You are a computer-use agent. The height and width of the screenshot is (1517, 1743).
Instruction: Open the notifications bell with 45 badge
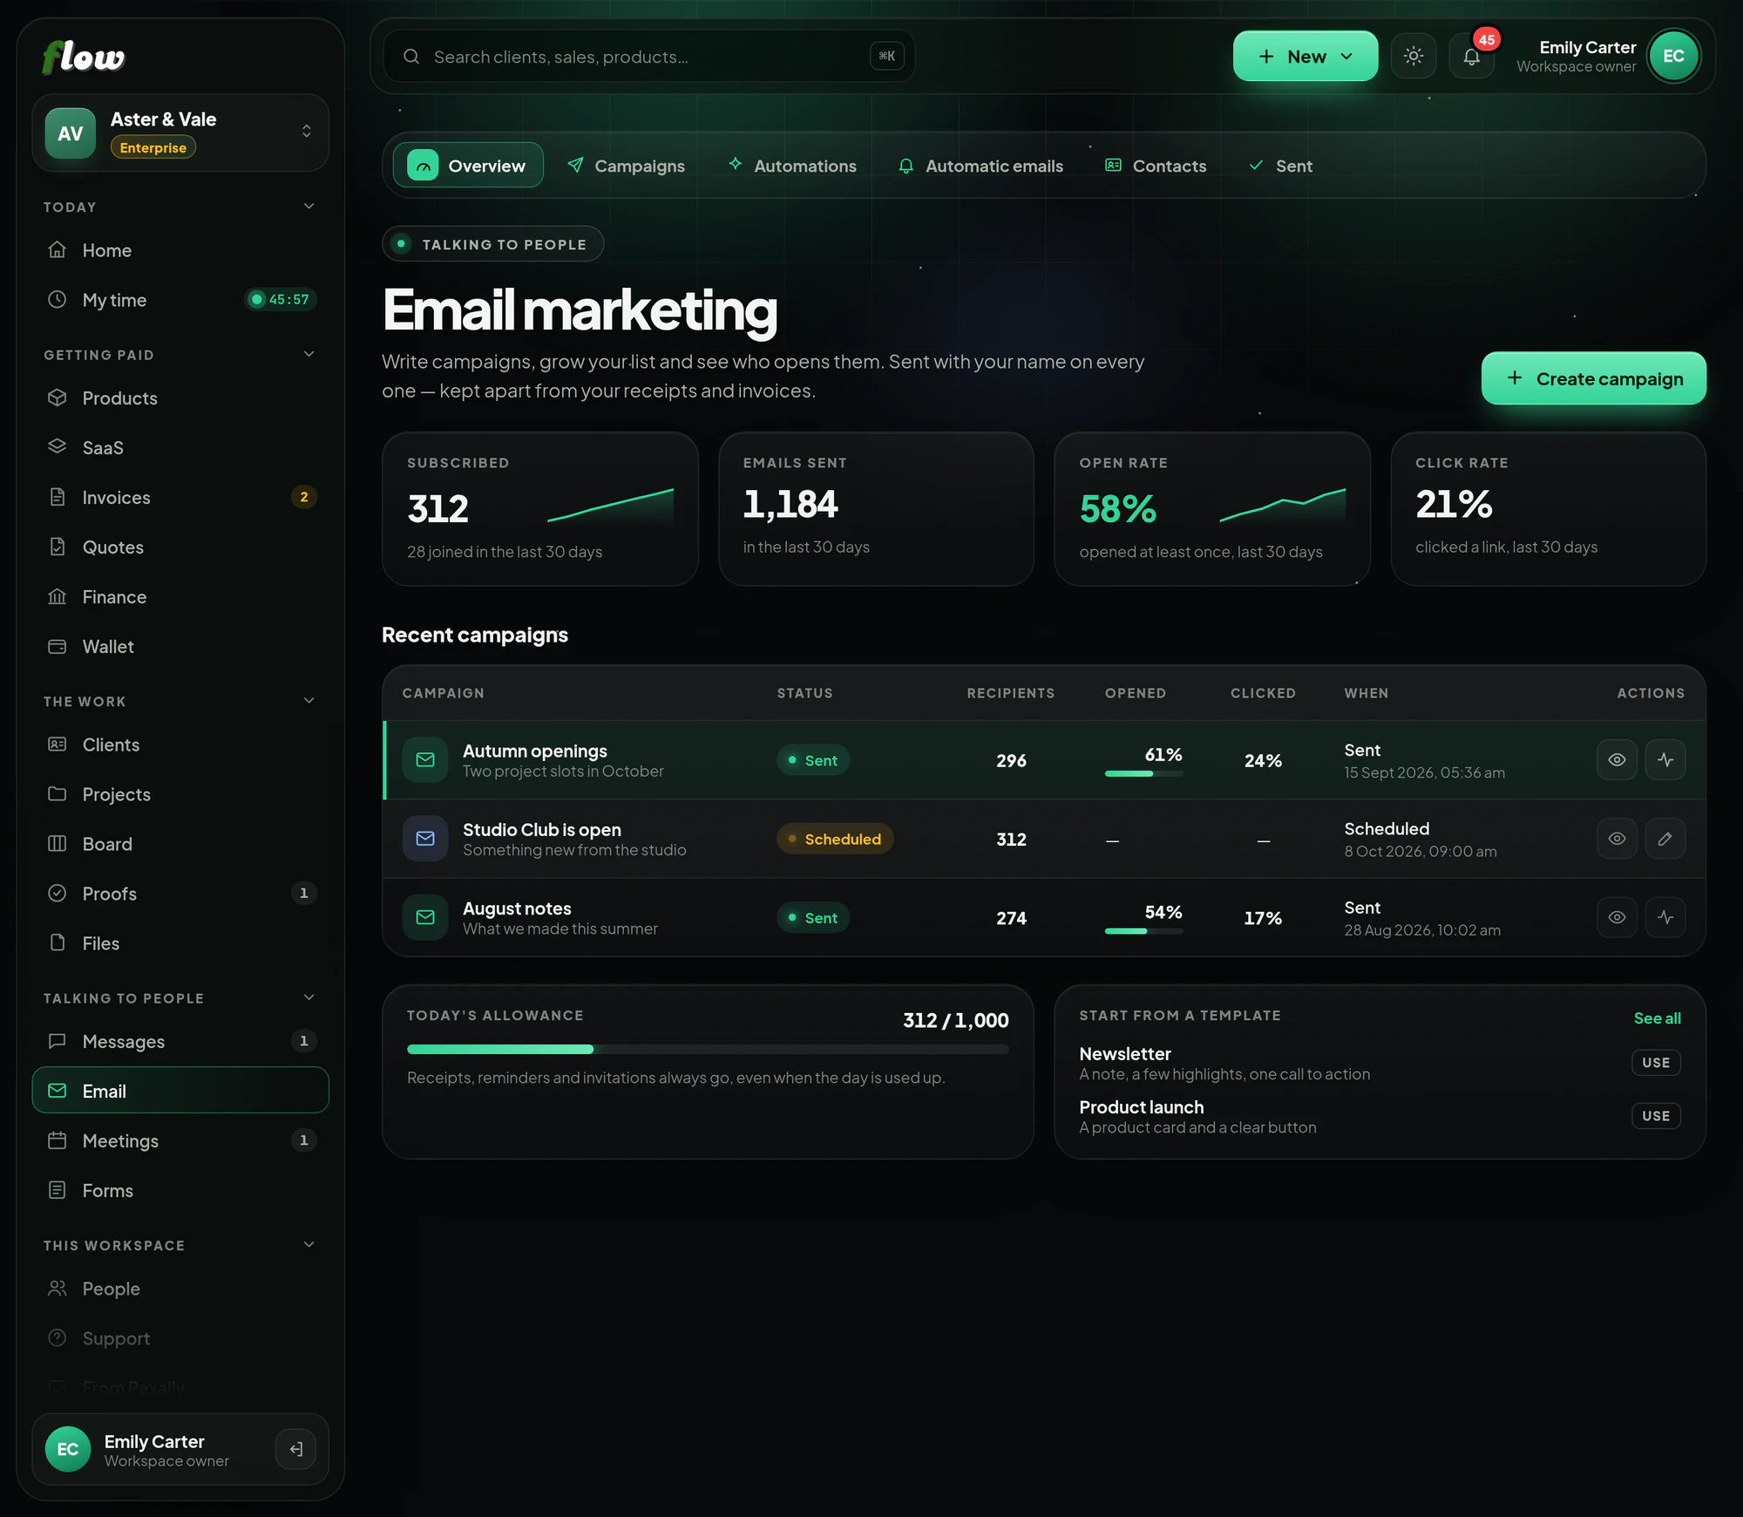1471,56
